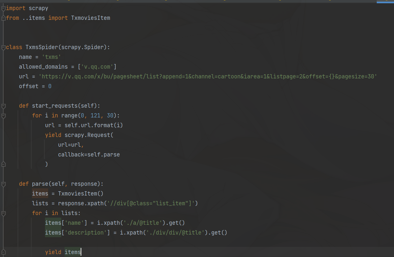This screenshot has height=257, width=394.
Task: Click self.url.format(i) expression
Action: [94, 125]
